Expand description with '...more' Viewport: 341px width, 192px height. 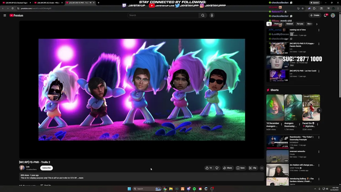[80, 178]
